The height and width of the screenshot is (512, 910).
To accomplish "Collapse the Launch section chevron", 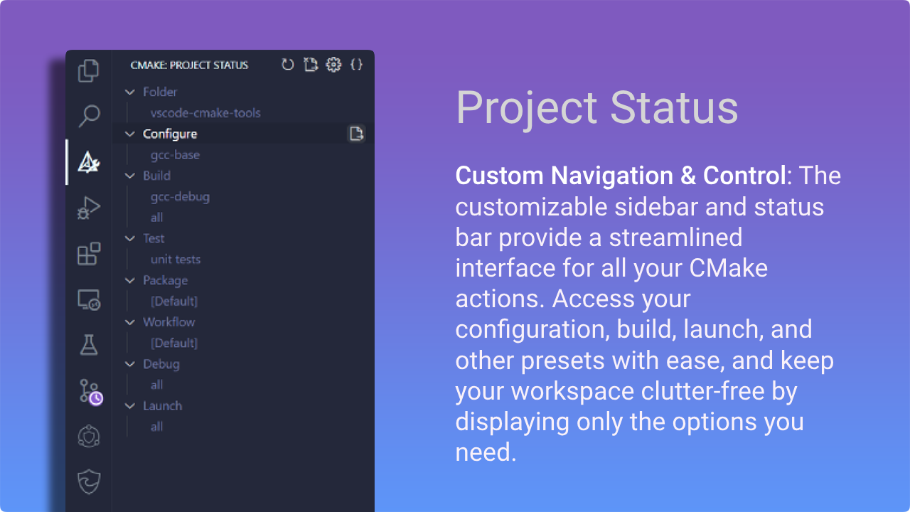I will point(129,406).
